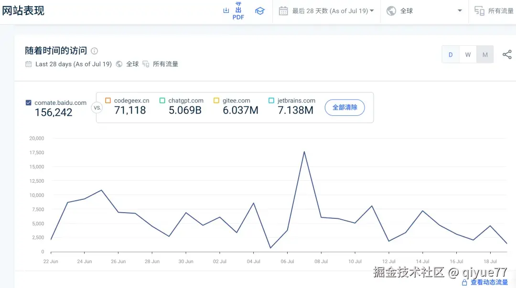Click the 20,000 y-axis label
The width and height of the screenshot is (516, 288).
[36, 138]
